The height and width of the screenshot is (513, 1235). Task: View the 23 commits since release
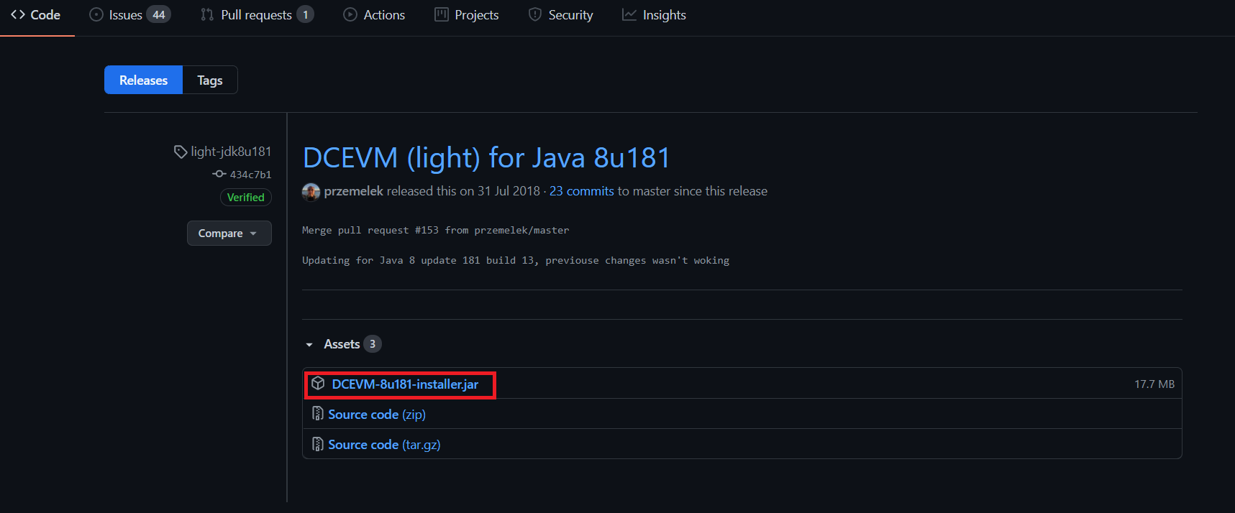582,191
